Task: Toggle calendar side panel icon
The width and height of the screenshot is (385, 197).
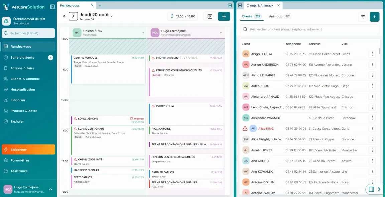Action: click(210, 16)
